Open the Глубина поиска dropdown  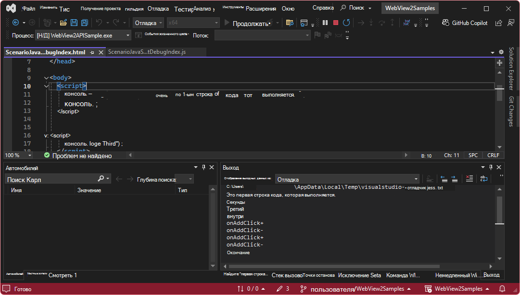(184, 179)
